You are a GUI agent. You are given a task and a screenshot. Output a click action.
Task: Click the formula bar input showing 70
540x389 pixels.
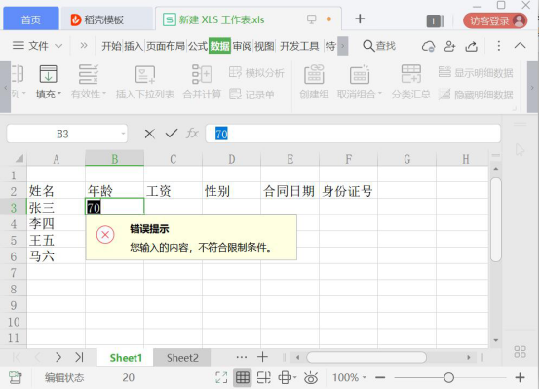coord(353,134)
